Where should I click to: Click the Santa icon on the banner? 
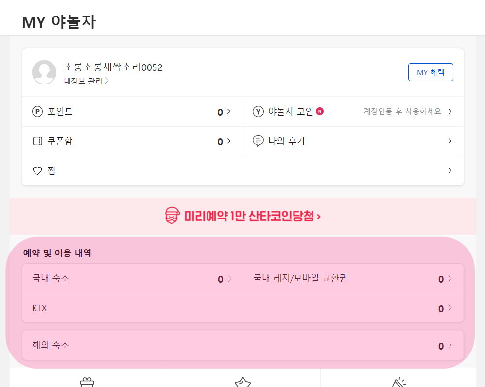point(173,216)
